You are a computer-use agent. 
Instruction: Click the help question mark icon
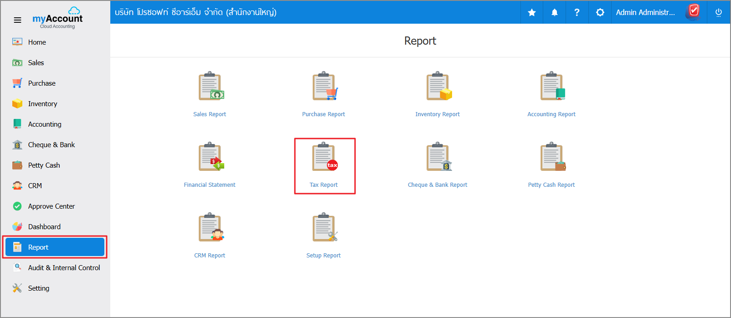[x=577, y=12]
